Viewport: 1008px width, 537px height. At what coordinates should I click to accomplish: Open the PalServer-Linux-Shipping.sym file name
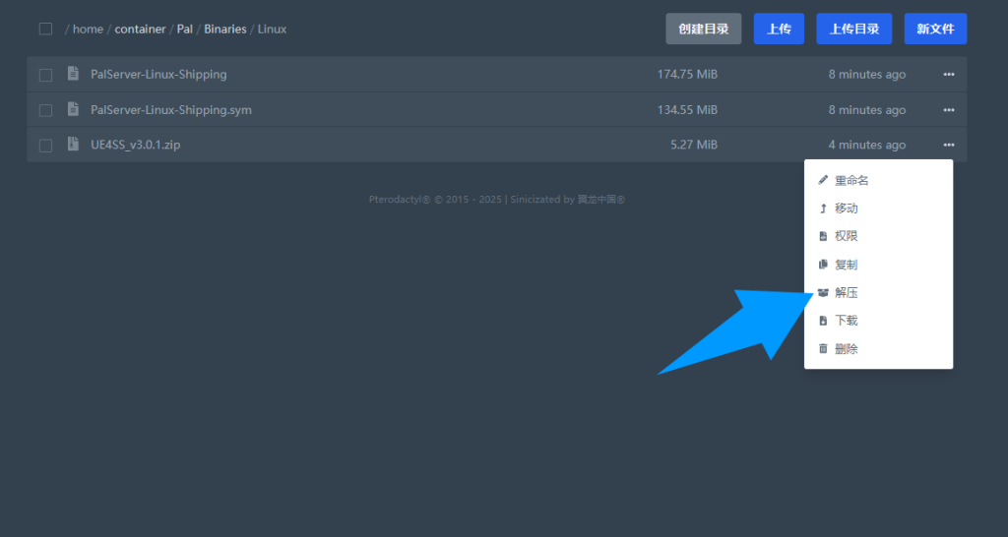coord(170,110)
